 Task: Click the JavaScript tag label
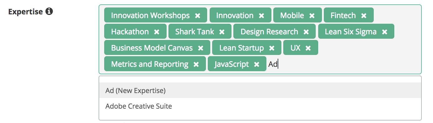(x=232, y=64)
